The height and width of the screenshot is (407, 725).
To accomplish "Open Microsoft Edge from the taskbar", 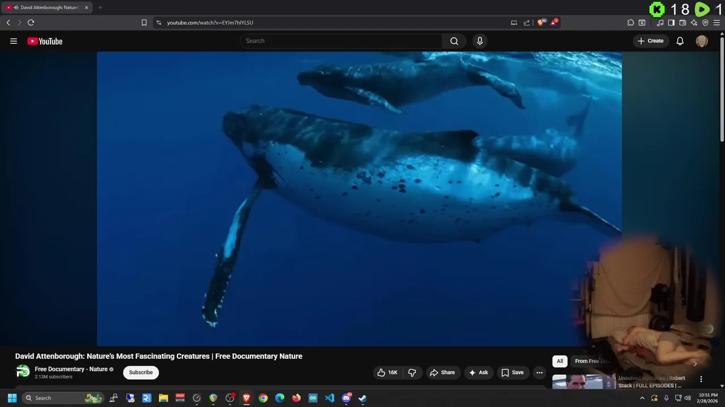I will click(x=280, y=398).
